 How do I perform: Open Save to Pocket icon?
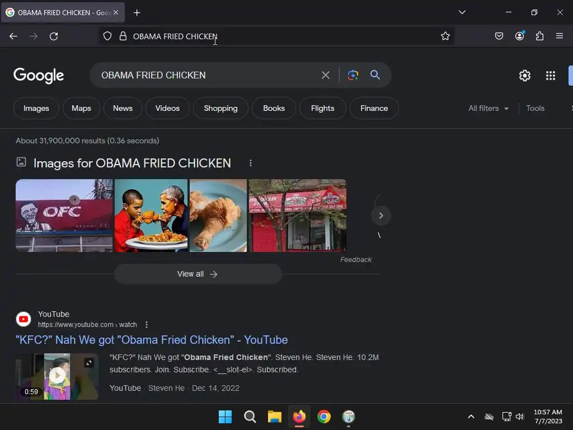(499, 36)
